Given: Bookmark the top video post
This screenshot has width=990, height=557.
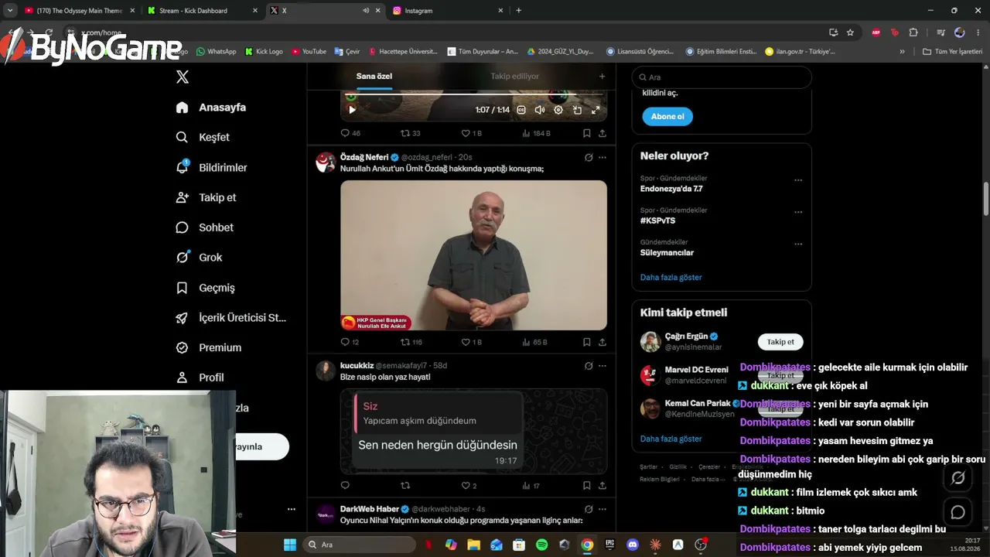Looking at the screenshot, I should [x=587, y=133].
